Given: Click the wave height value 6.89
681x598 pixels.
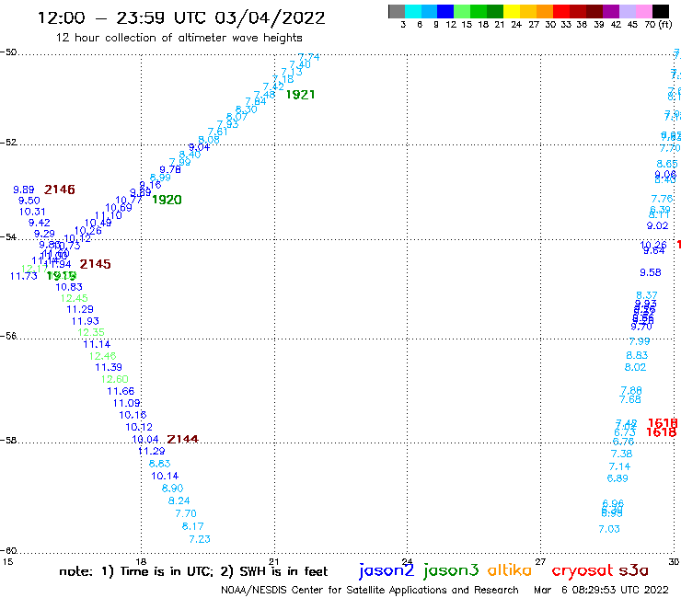Looking at the screenshot, I should [618, 478].
